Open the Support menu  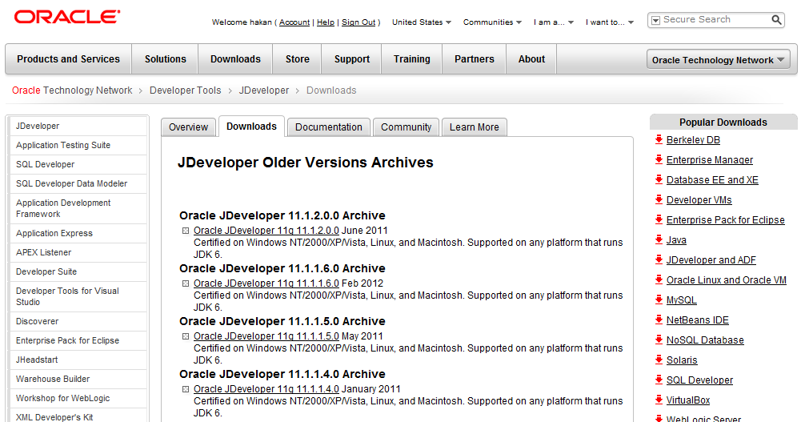[351, 59]
